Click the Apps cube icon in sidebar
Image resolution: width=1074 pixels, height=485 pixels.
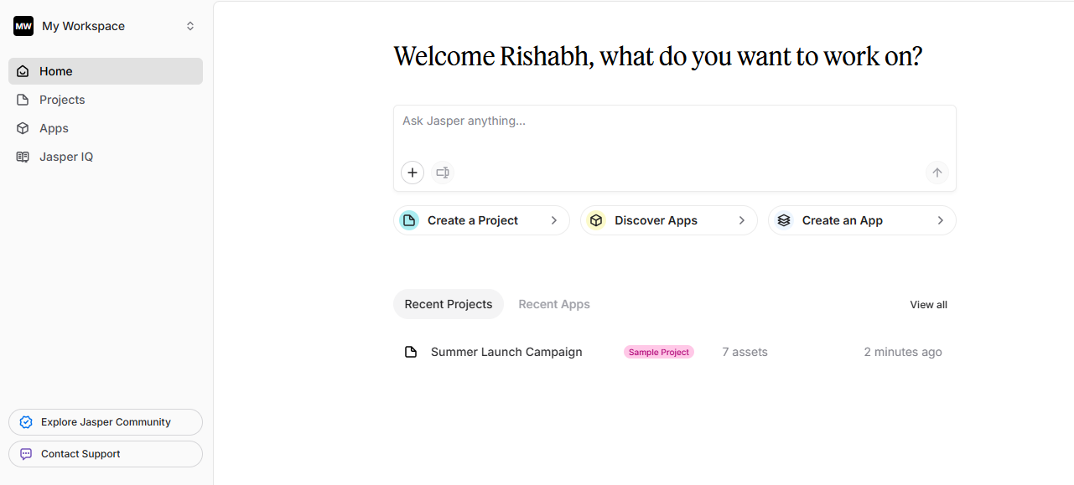[x=23, y=128]
